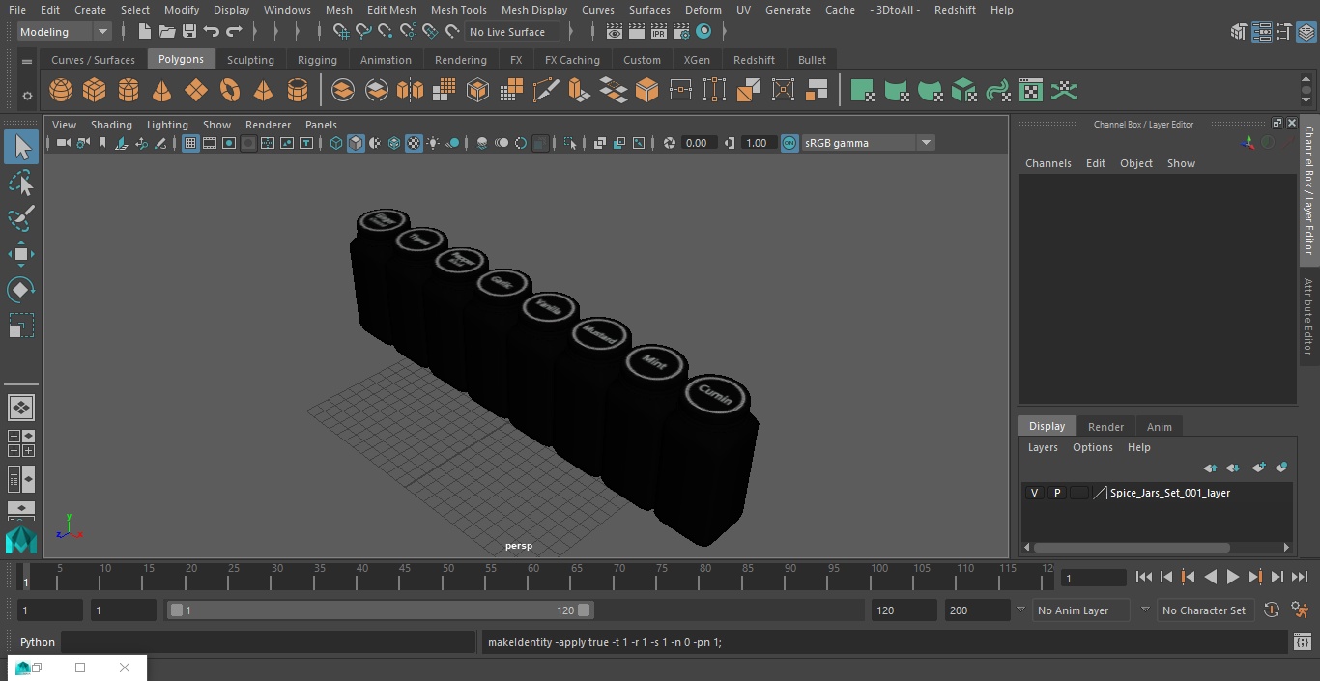The image size is (1320, 681).
Task: Open the File menu
Action: click(x=17, y=10)
